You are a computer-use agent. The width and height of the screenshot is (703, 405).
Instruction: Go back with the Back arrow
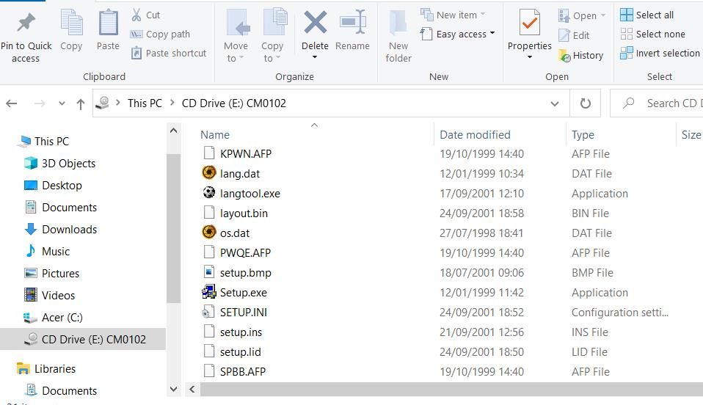12,103
